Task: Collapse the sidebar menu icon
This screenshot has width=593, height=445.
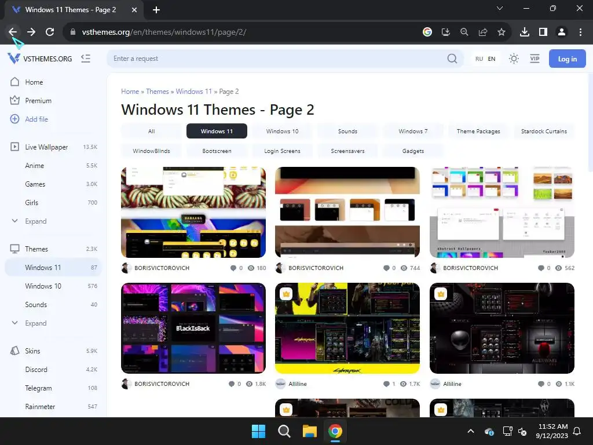Action: coord(86,59)
